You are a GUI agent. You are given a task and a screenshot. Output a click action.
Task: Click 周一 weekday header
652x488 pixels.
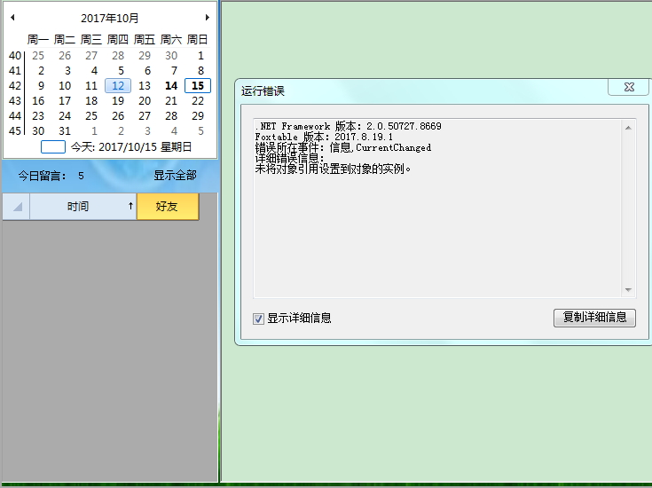38,40
